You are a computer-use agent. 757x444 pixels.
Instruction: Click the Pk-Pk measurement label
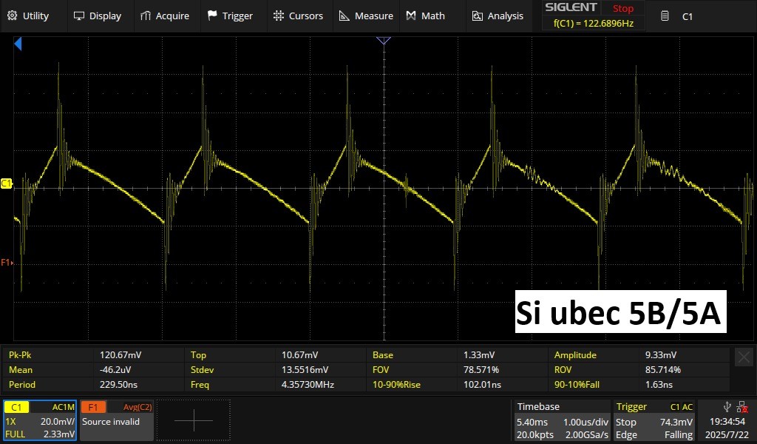click(x=20, y=354)
